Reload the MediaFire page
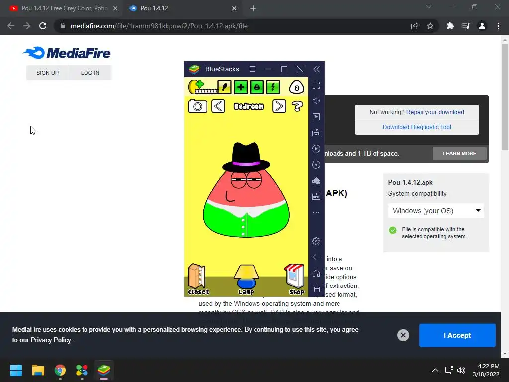Screen dimensions: 509x382 click(x=43, y=26)
